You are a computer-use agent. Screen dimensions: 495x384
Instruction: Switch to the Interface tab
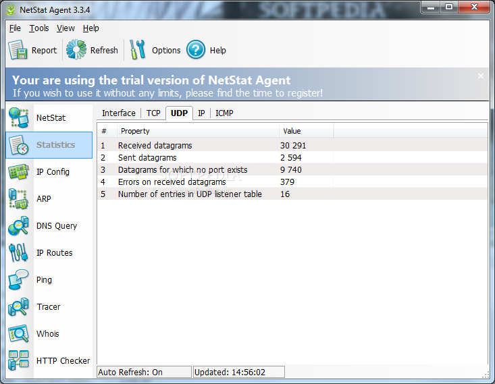point(119,113)
